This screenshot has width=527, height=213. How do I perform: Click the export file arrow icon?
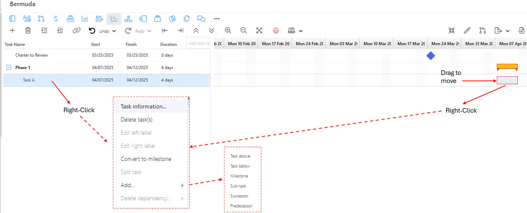(x=498, y=30)
